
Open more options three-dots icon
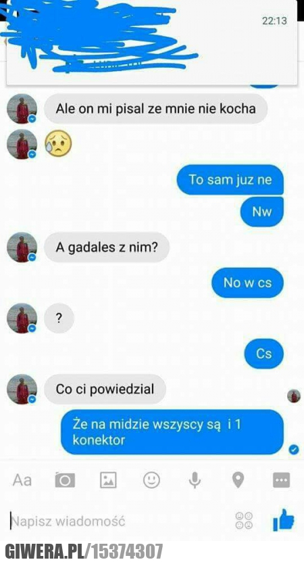coord(281,480)
